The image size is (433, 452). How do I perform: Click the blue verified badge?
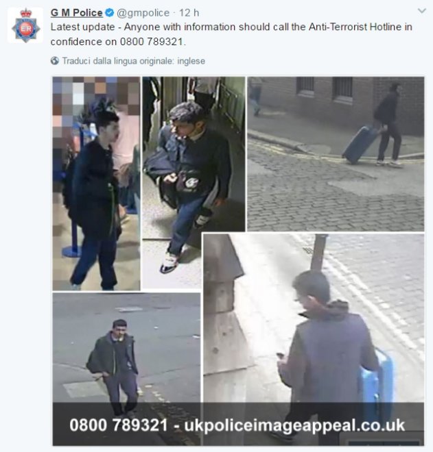pos(110,13)
